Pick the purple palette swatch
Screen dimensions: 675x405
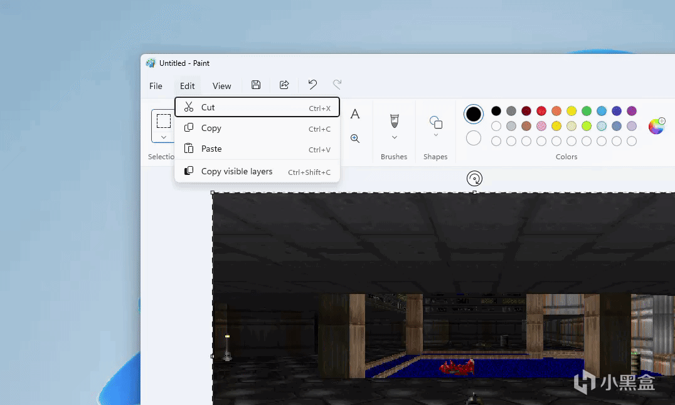pos(632,111)
